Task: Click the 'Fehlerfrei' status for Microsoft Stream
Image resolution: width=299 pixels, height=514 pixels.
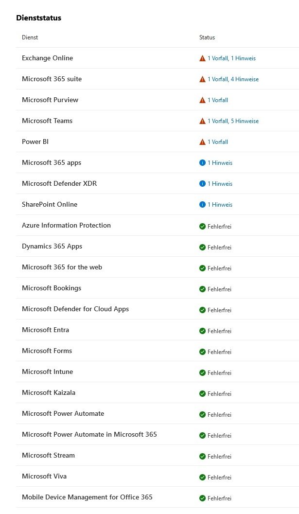Action: pos(219,456)
